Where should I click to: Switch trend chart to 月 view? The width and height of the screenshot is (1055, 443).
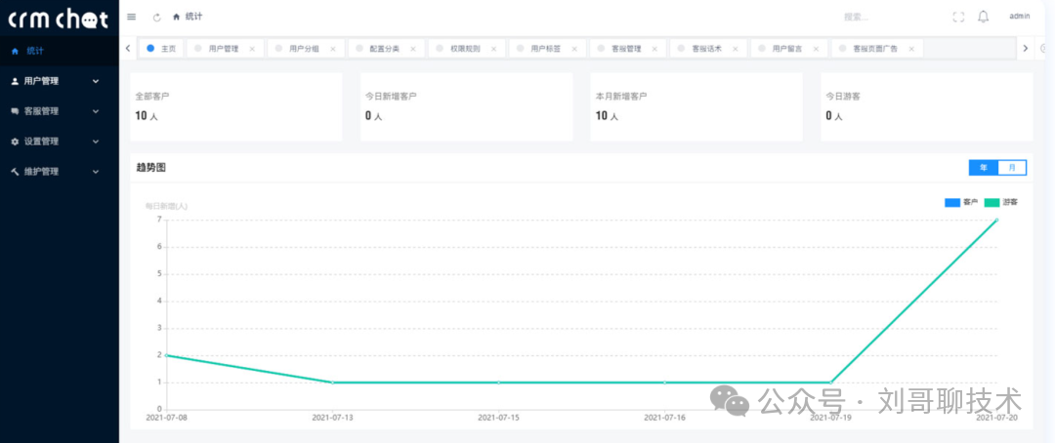[1012, 168]
